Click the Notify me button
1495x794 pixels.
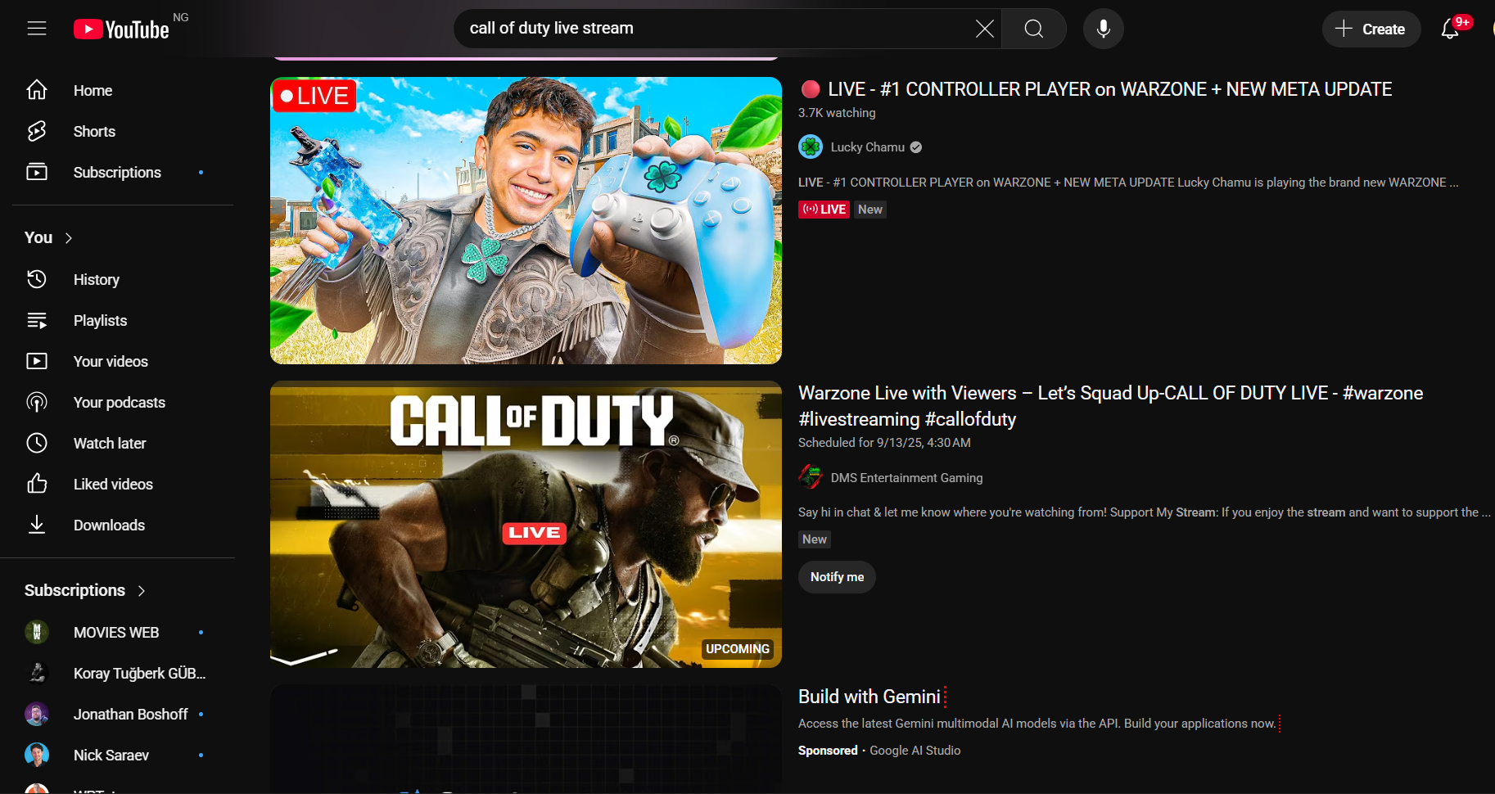[x=837, y=577]
